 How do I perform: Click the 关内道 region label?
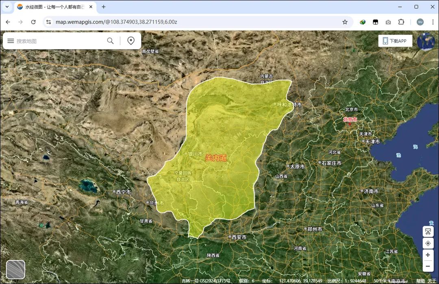[216, 158]
